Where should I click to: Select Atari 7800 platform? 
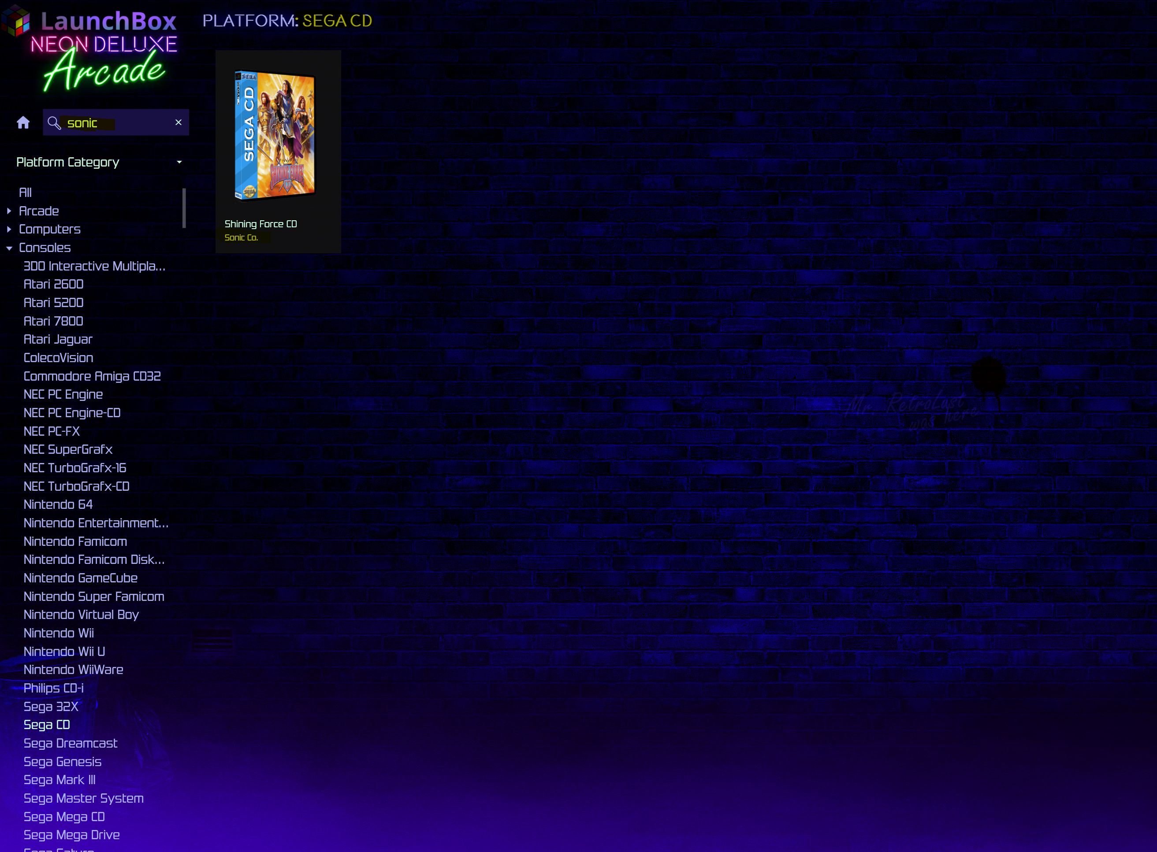click(54, 321)
